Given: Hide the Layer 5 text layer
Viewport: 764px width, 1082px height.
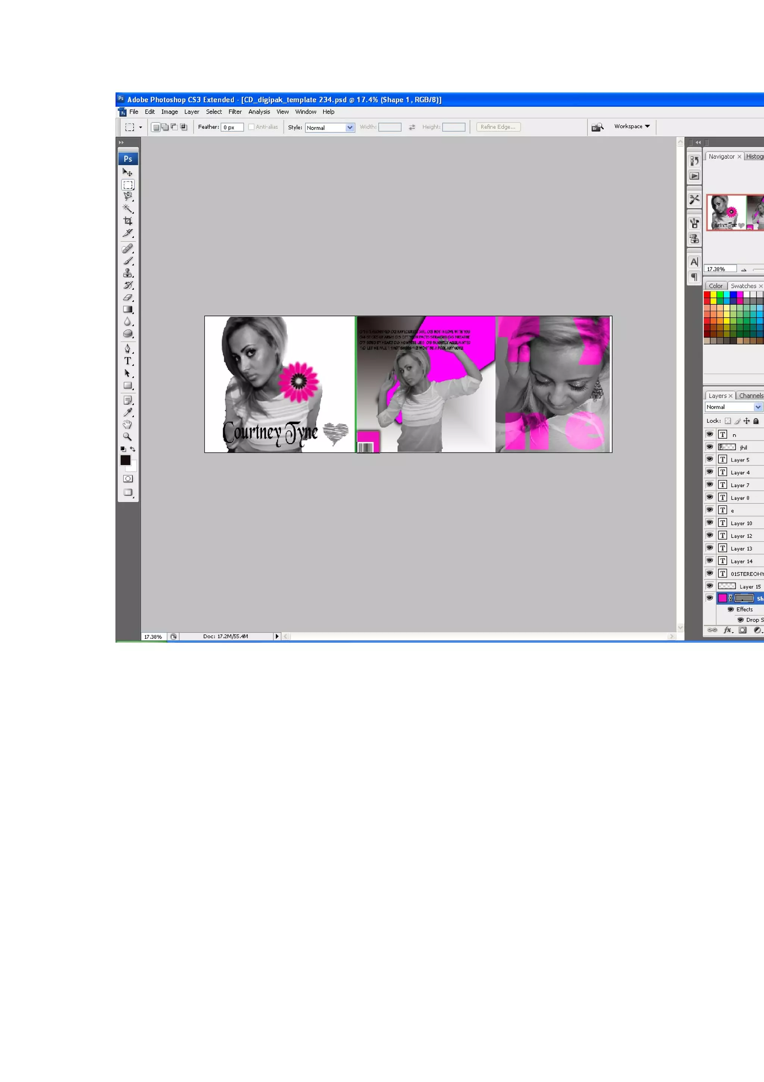Looking at the screenshot, I should [x=710, y=459].
